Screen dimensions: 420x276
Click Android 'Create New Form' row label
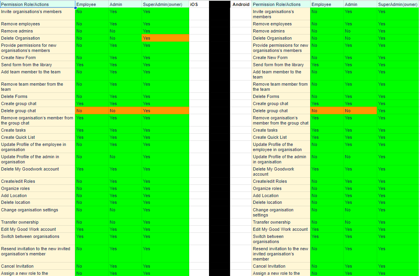click(x=281, y=57)
